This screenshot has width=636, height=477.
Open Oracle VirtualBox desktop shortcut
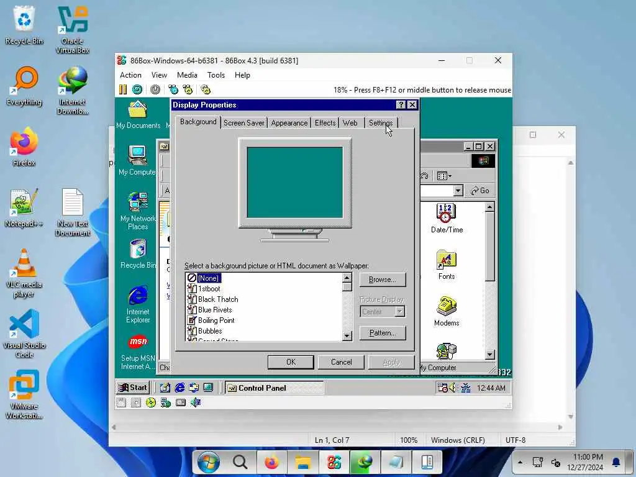pyautogui.click(x=72, y=30)
